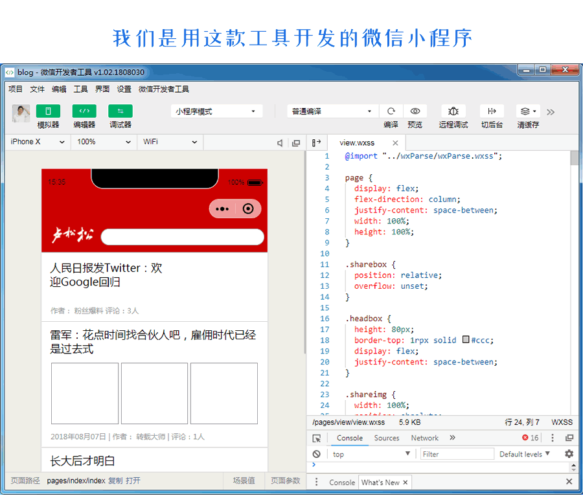This screenshot has width=583, height=496.
Task: Launch 远程调试 remote debugging
Action: [453, 111]
